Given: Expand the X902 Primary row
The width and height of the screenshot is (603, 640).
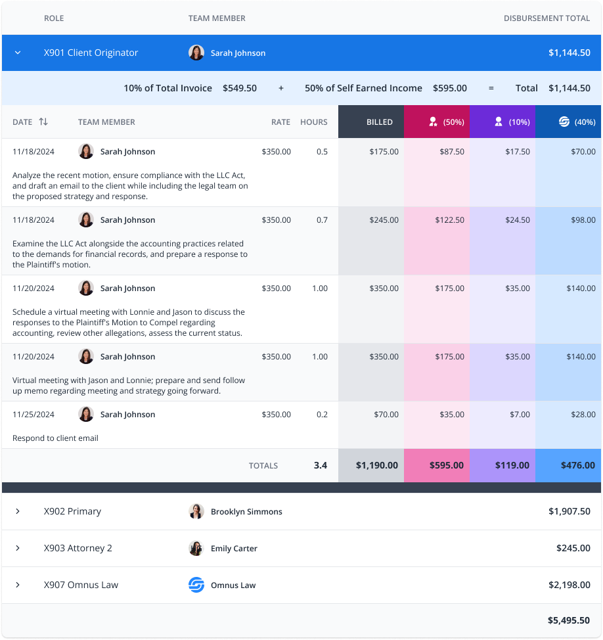Looking at the screenshot, I should point(18,511).
